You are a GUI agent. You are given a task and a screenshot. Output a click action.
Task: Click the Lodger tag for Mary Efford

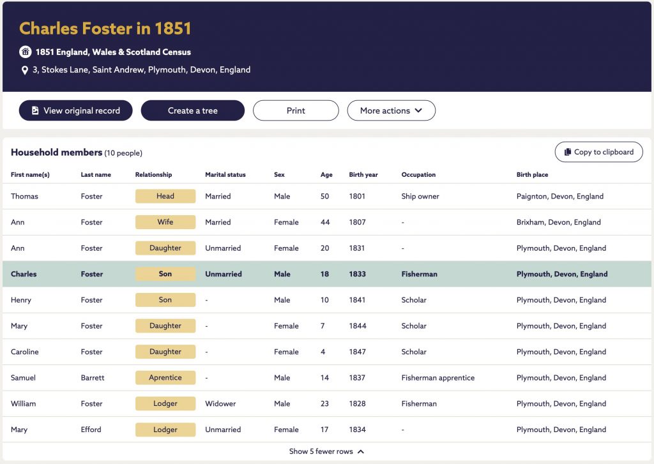click(x=165, y=430)
